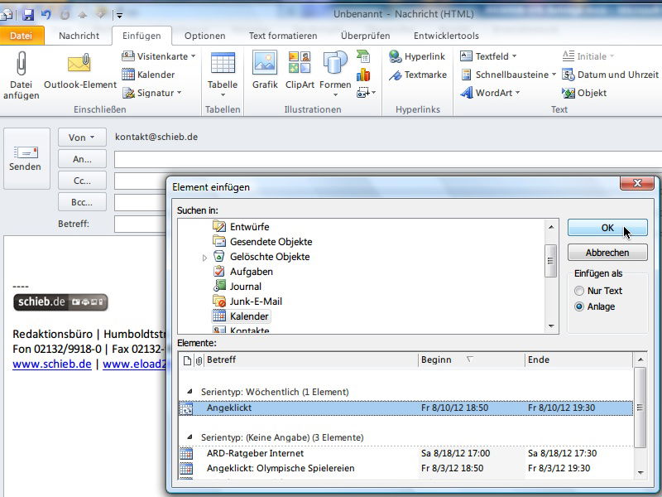Click the attachment column header icon

[199, 360]
